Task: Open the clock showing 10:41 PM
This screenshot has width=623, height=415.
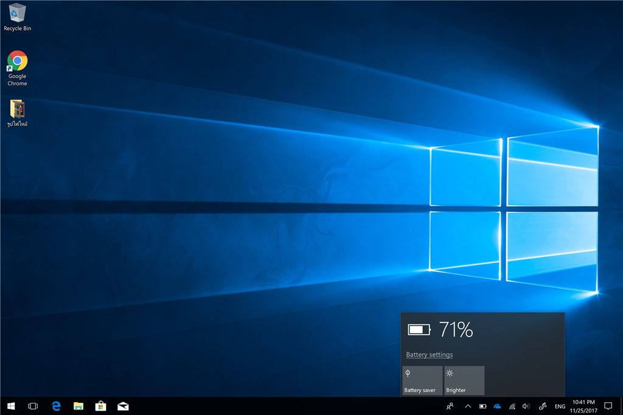Action: pos(583,406)
